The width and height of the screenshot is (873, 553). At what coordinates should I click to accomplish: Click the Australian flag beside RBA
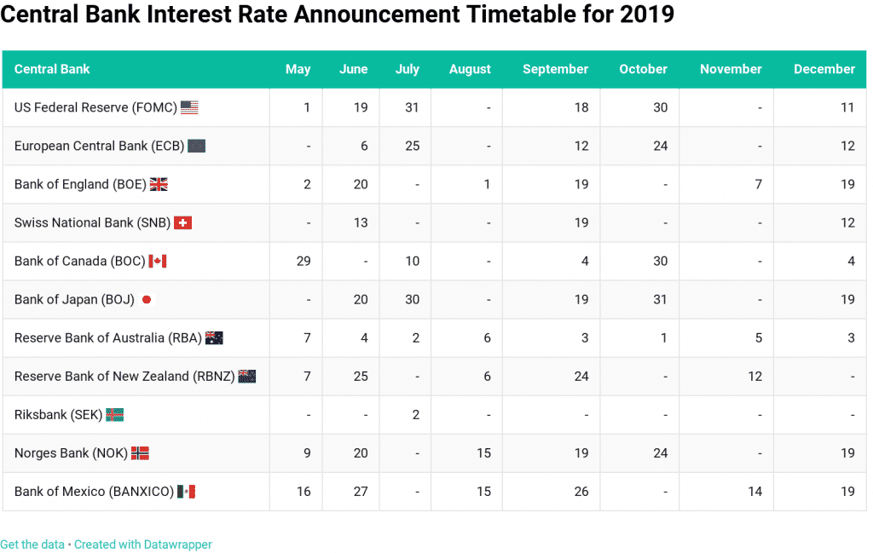click(x=214, y=337)
